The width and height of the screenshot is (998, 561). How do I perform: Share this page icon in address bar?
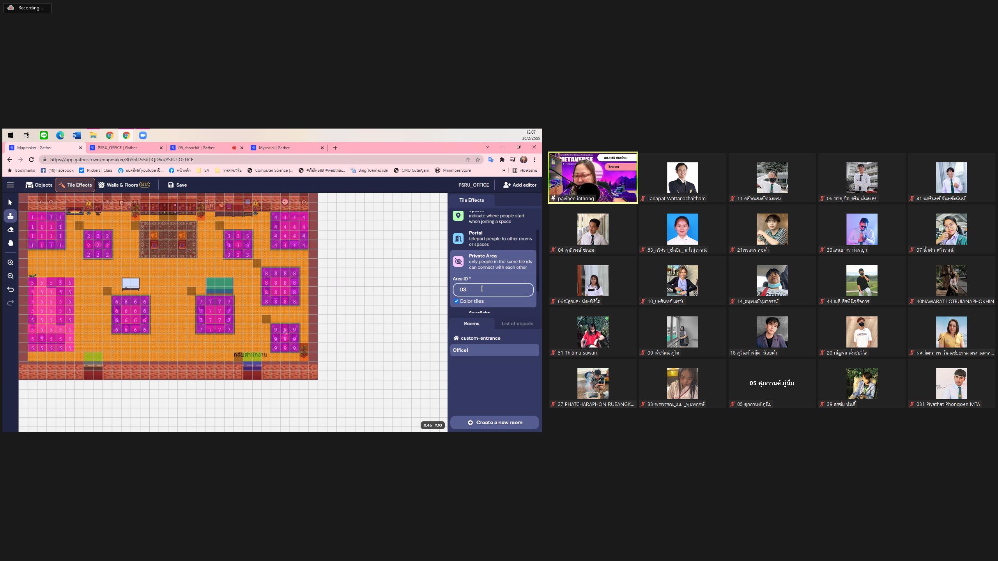tap(467, 159)
